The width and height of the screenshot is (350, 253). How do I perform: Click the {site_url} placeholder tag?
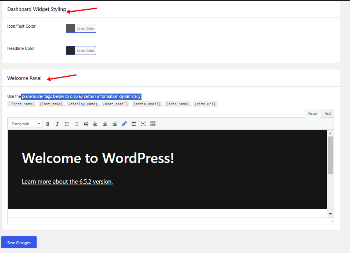[x=205, y=104]
